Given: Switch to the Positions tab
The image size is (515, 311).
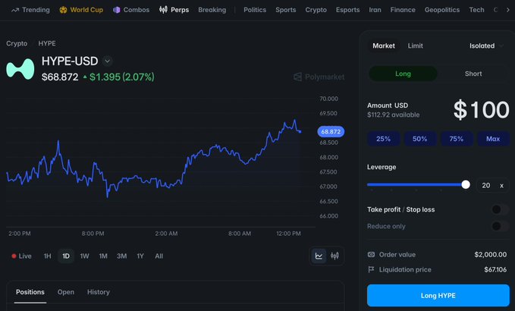Looking at the screenshot, I should click(30, 292).
